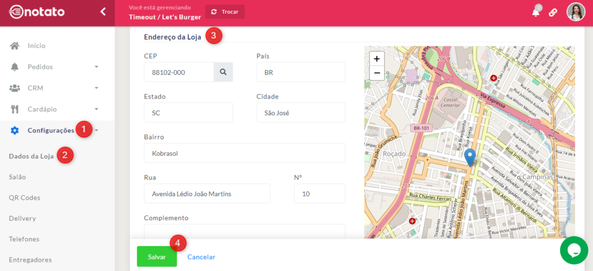Open the chat support bubble
The width and height of the screenshot is (593, 271).
(574, 250)
